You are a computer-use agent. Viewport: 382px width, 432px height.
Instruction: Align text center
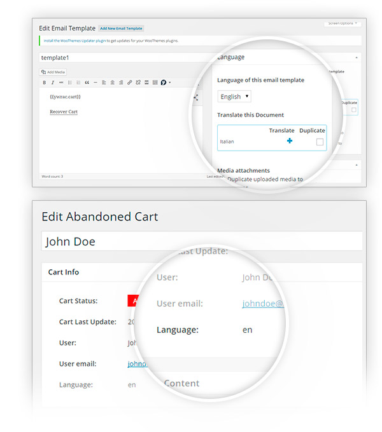click(112, 83)
